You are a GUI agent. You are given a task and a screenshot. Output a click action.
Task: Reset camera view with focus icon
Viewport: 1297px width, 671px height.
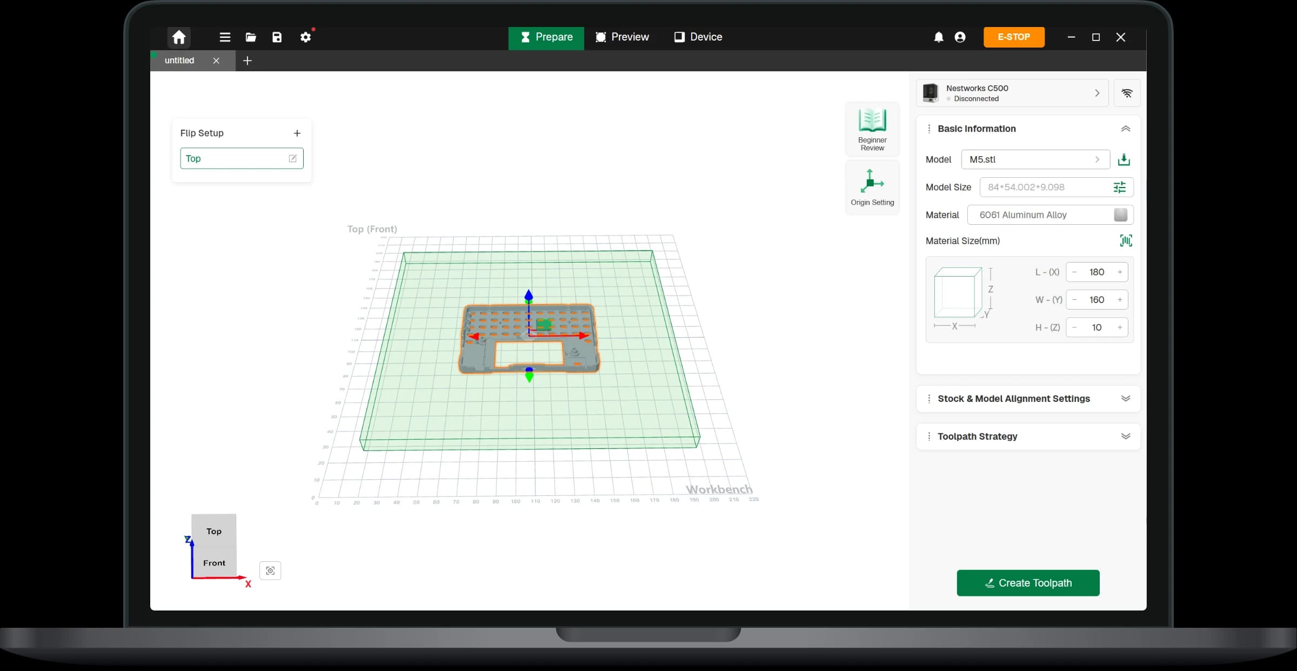[270, 571]
